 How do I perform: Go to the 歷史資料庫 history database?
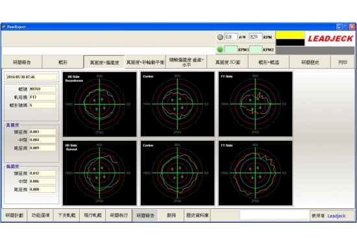[197, 215]
